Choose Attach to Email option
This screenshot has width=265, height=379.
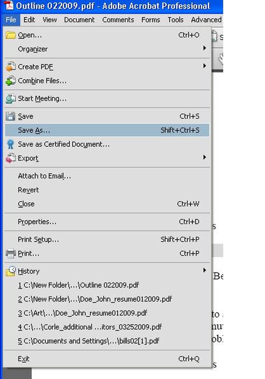(x=44, y=176)
